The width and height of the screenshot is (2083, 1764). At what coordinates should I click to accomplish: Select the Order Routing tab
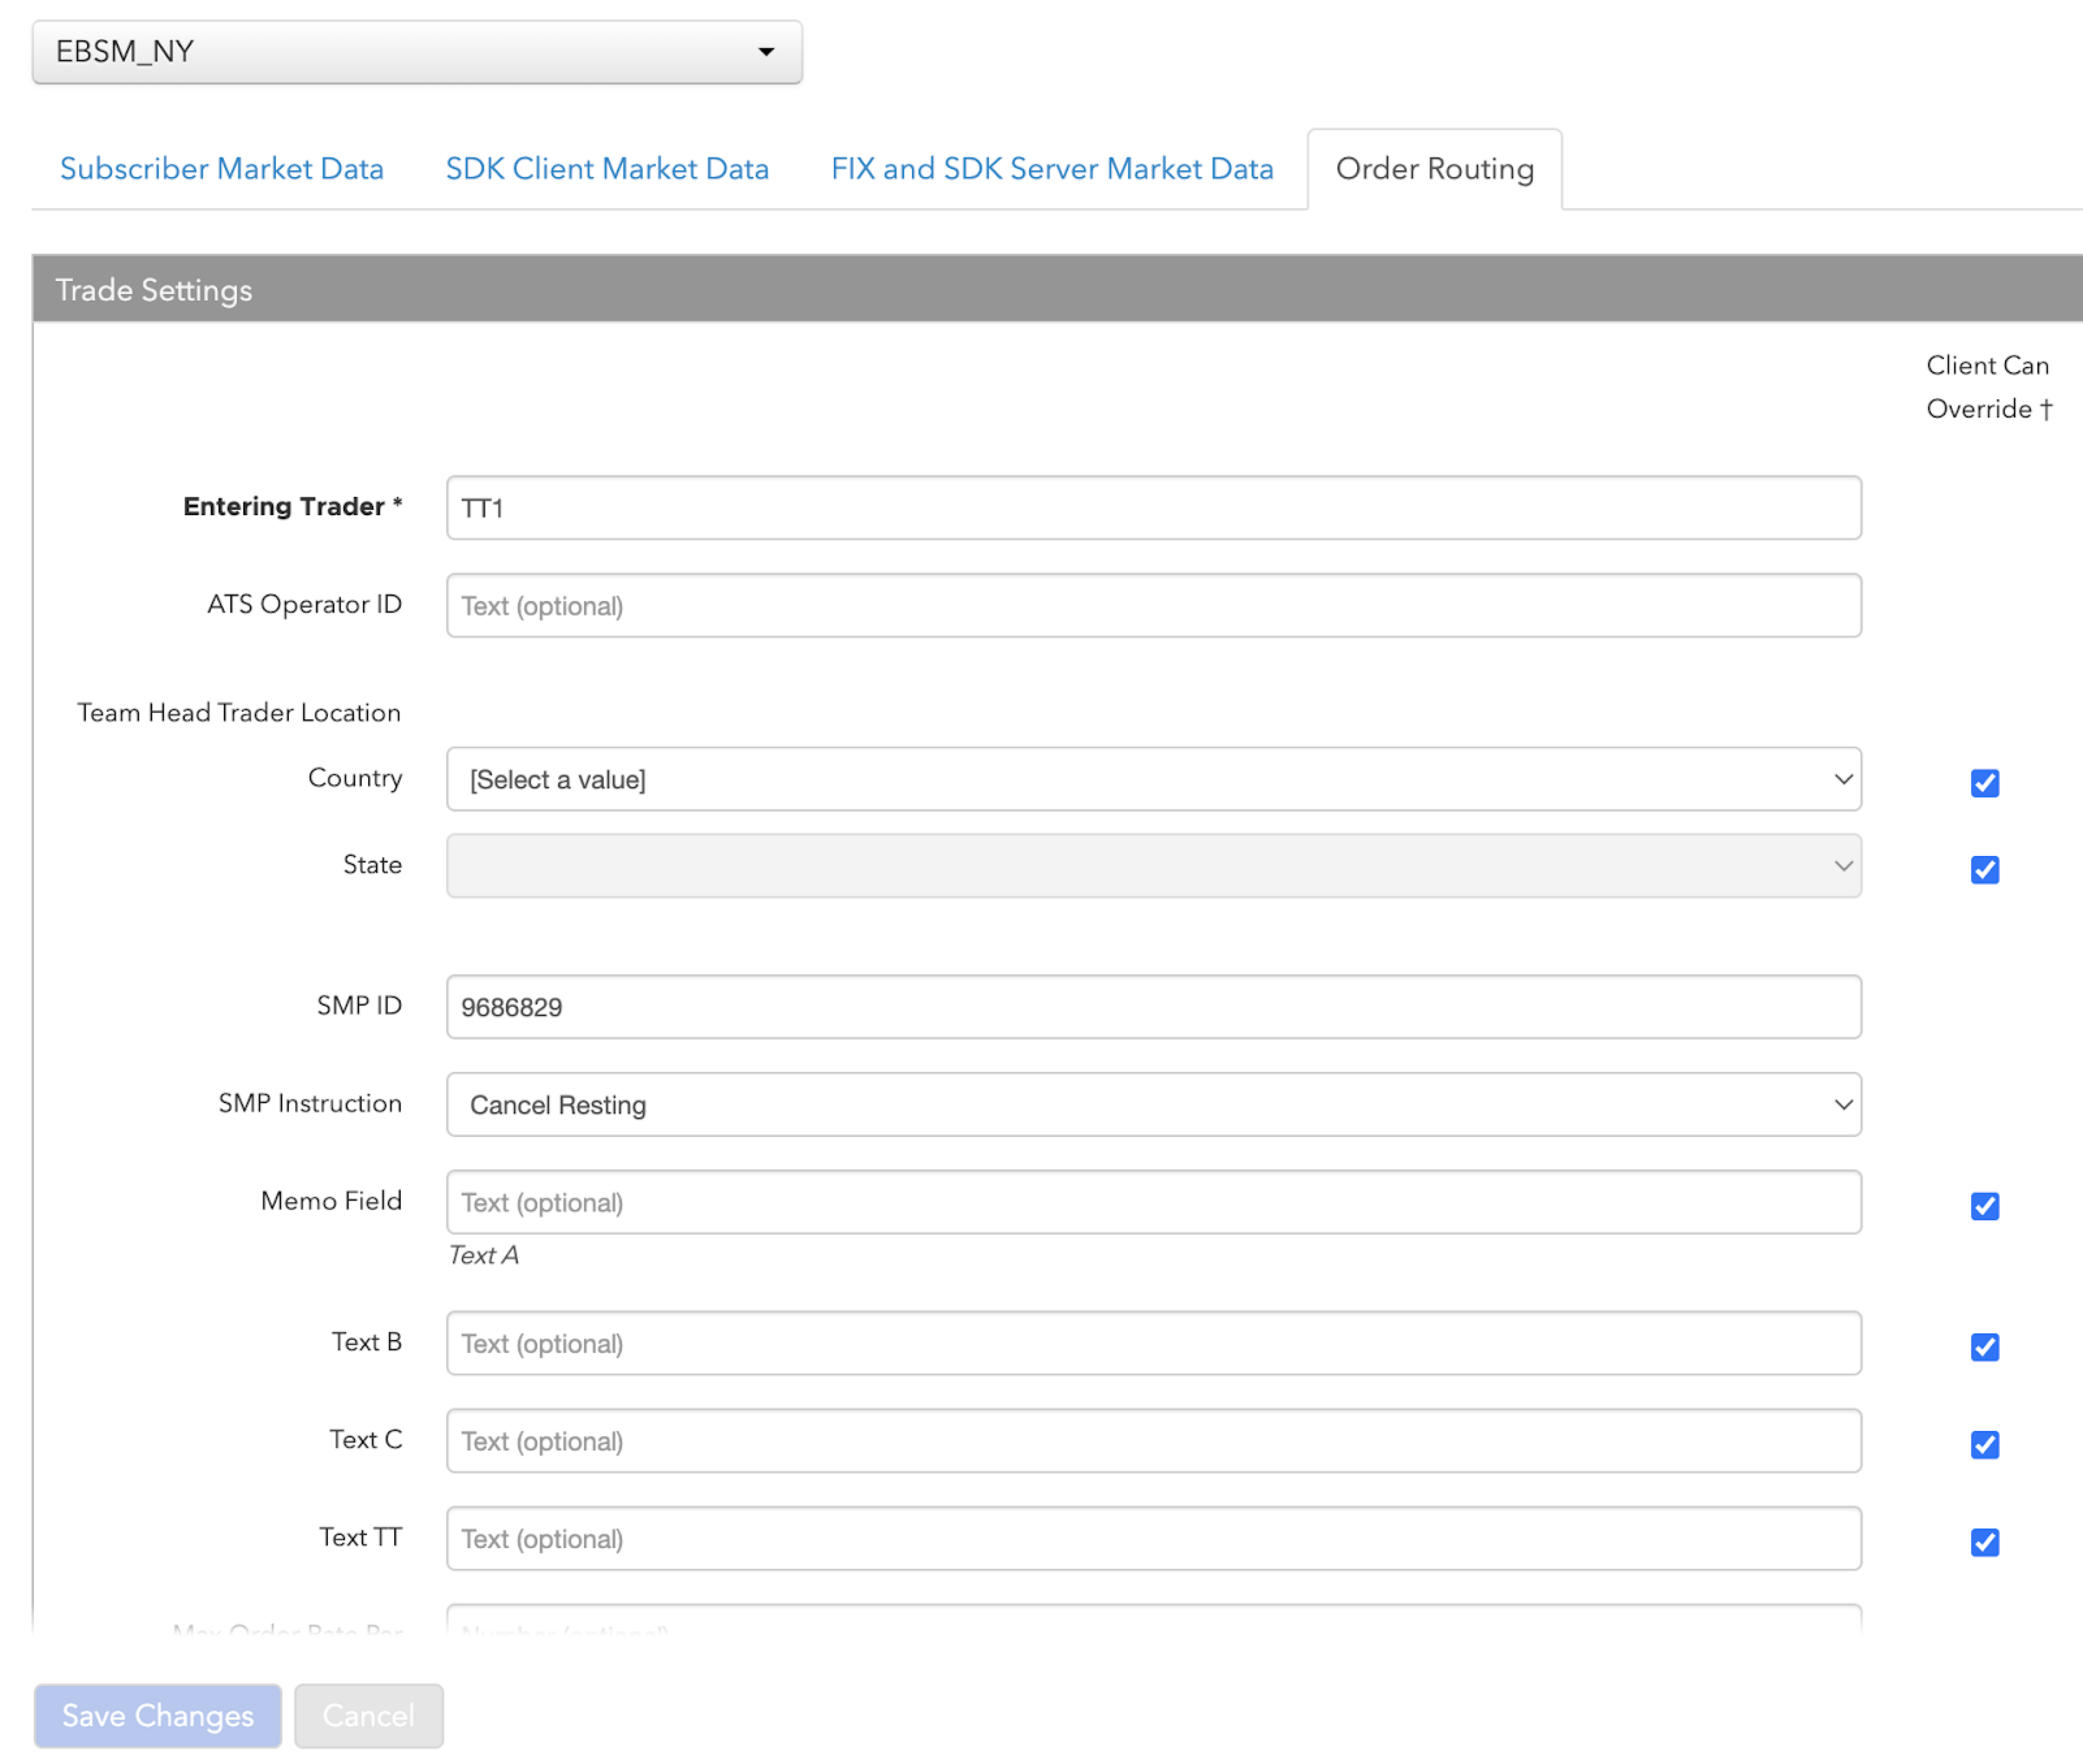coord(1434,169)
